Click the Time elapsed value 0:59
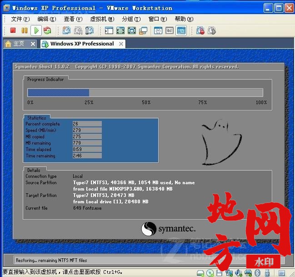Screen dimensions: 295x277 click(x=87, y=149)
